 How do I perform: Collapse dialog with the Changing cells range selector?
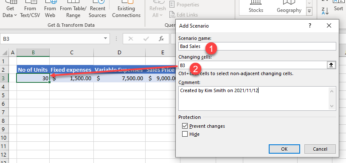click(331, 65)
